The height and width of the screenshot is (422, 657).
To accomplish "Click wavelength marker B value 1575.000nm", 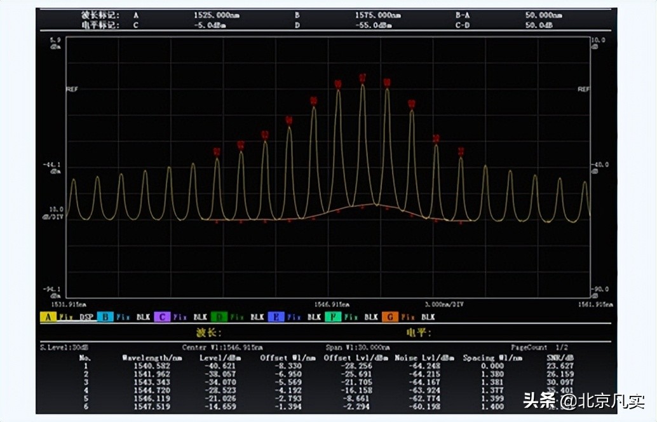I will point(377,14).
